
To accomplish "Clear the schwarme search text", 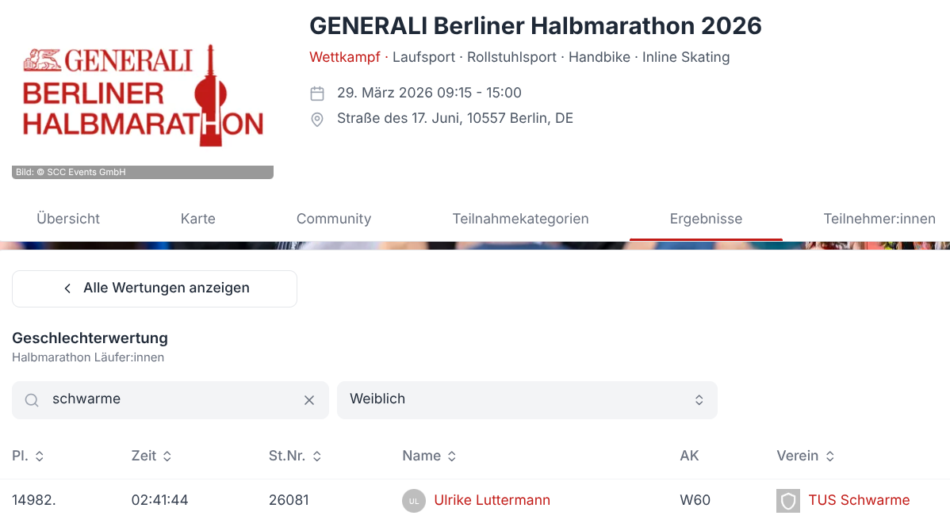I will tap(309, 399).
